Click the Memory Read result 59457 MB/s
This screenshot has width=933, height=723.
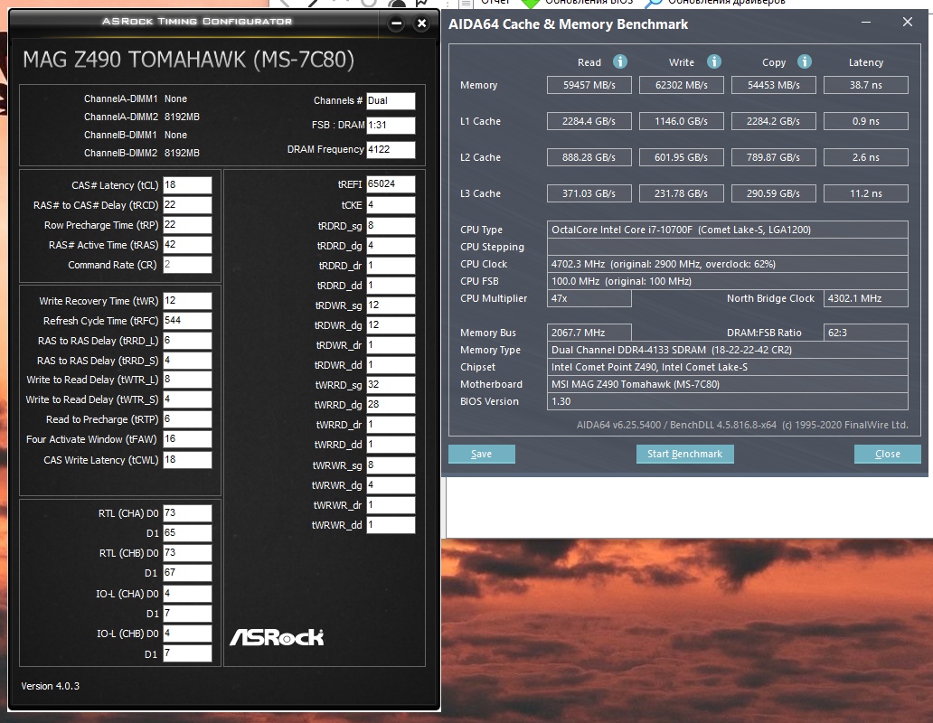coord(589,85)
